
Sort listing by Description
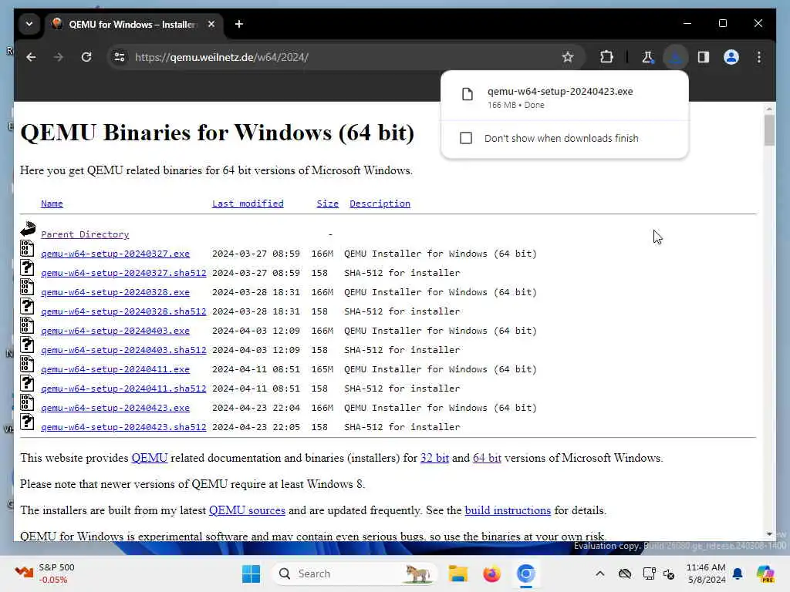tap(380, 203)
